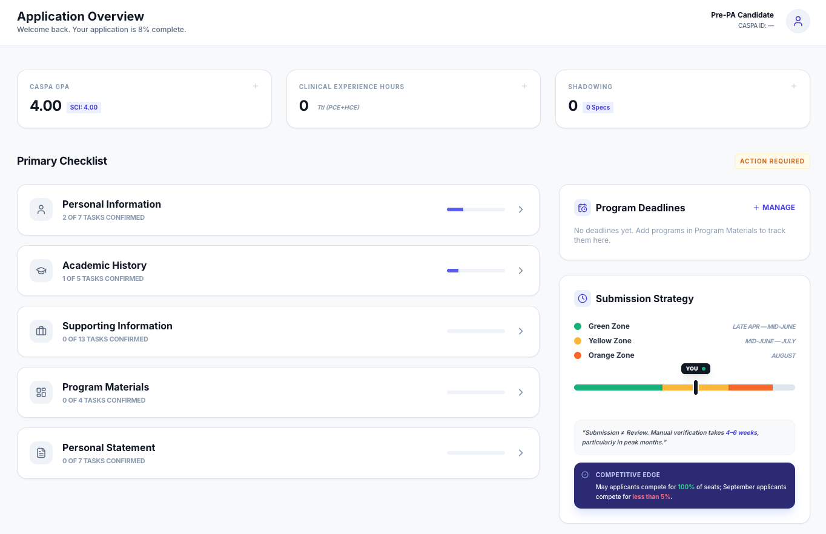Expand Academic History with its chevron arrow
826x534 pixels.
(x=521, y=271)
